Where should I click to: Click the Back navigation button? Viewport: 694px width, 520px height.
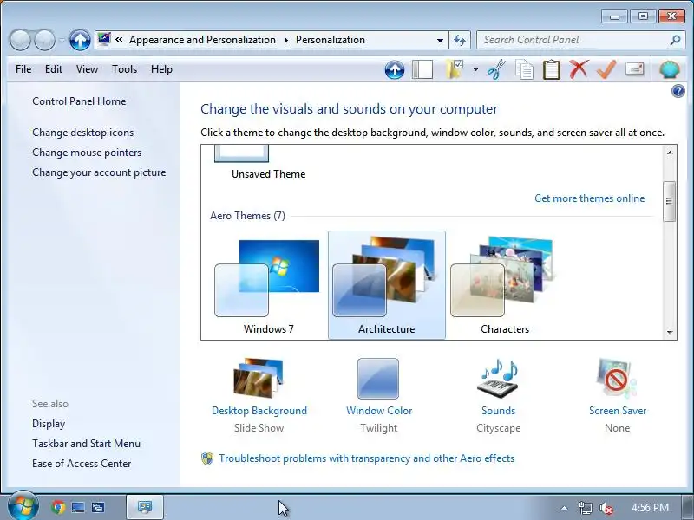click(x=20, y=40)
